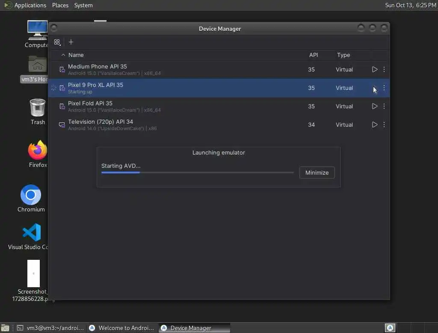Click API value 34 for Television
The image size is (438, 333).
click(311, 125)
